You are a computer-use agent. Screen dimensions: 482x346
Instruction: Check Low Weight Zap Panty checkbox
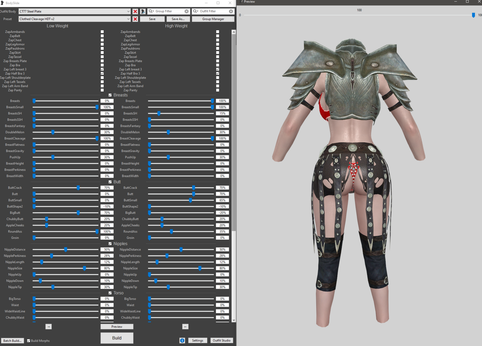tap(102, 90)
